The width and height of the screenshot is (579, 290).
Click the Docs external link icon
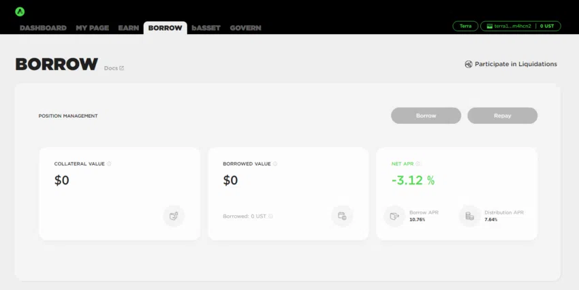pos(121,68)
